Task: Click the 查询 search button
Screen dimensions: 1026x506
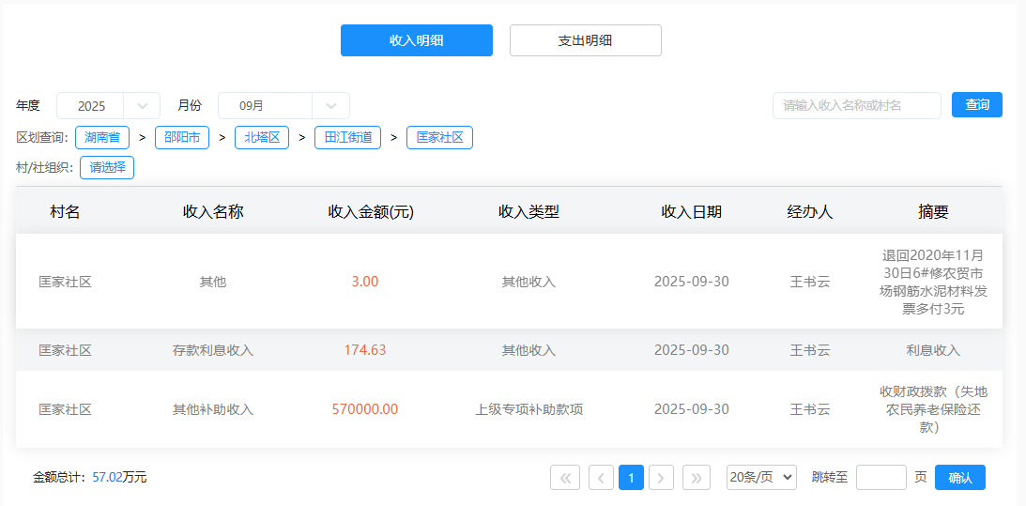Action: pyautogui.click(x=976, y=105)
